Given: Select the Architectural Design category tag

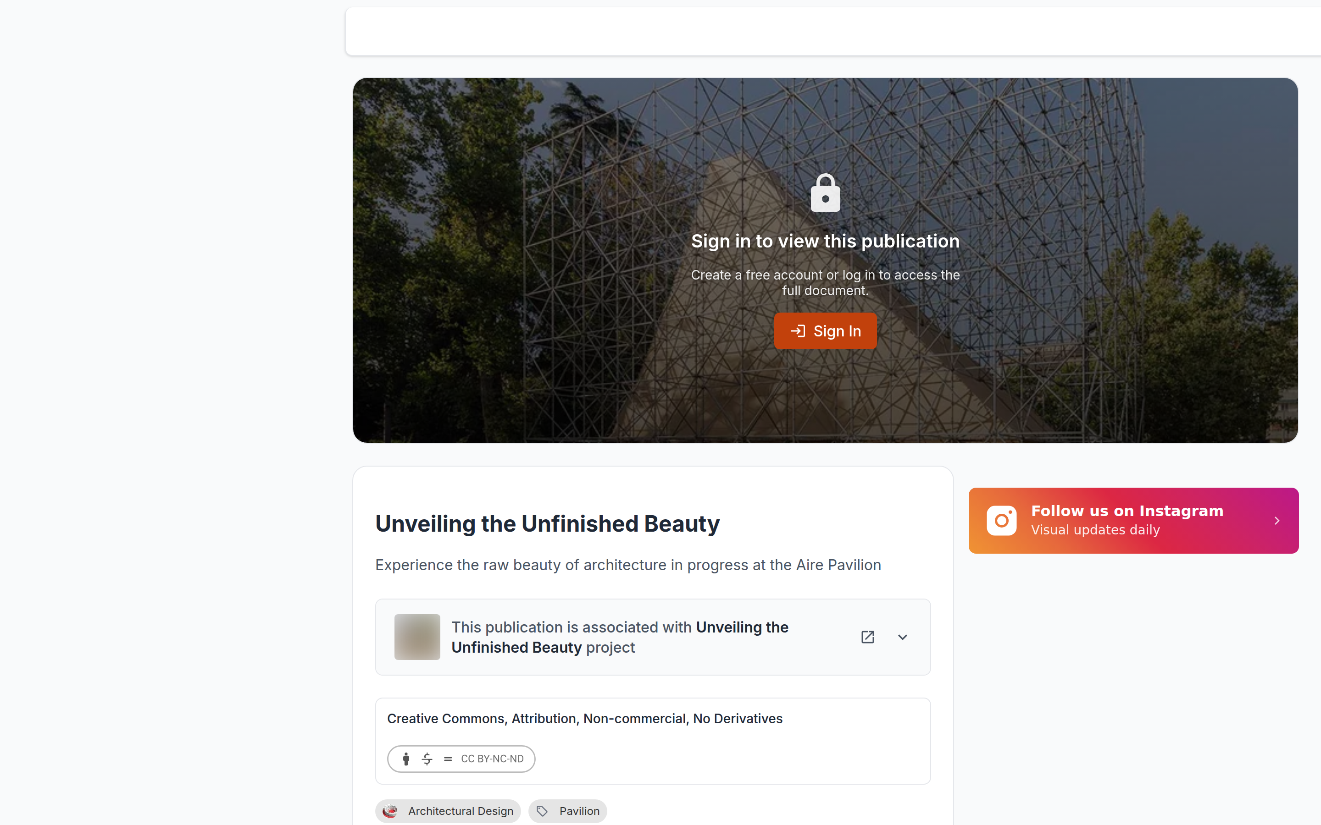Looking at the screenshot, I should [x=448, y=811].
